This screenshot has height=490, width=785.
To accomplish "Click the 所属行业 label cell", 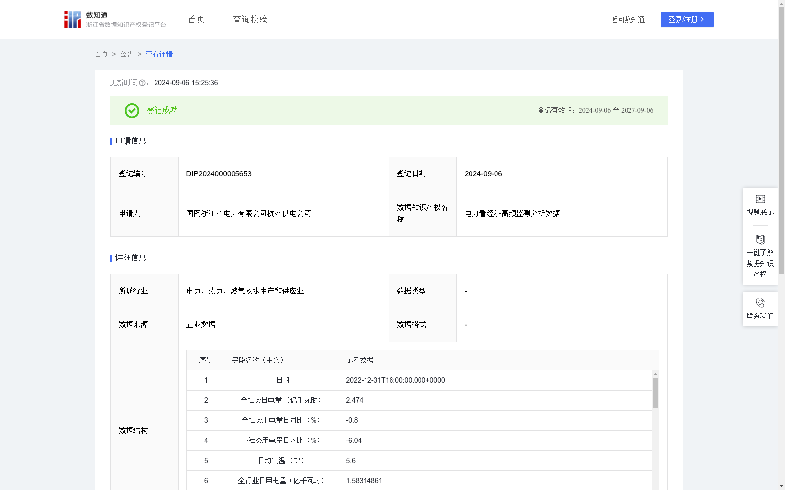I will point(145,291).
